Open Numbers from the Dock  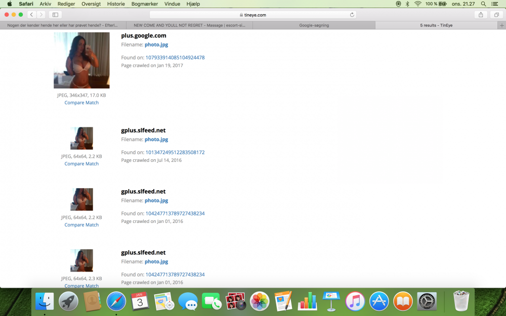point(307,301)
